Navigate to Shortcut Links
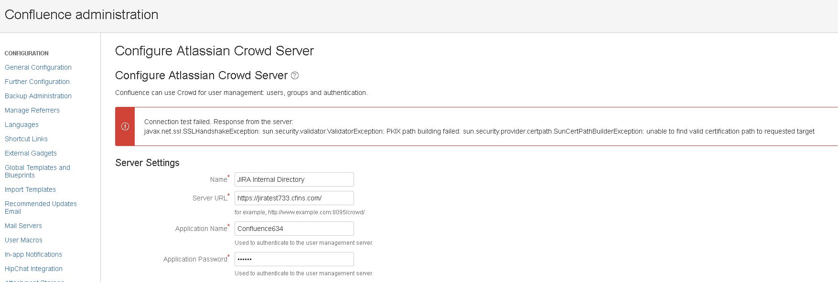Image resolution: width=838 pixels, height=282 pixels. point(26,139)
